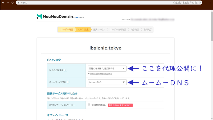Open the help icon beside ネームサーバ(DNS)

pos(68,82)
